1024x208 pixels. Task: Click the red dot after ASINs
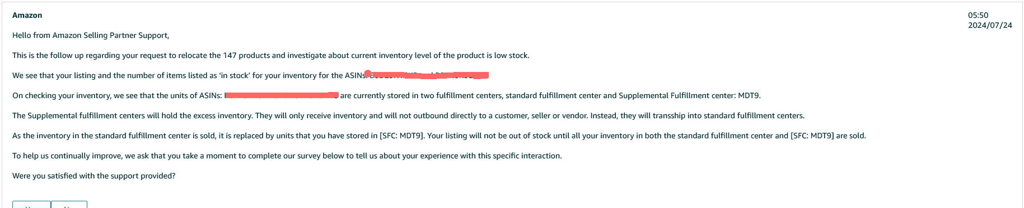pyautogui.click(x=368, y=74)
